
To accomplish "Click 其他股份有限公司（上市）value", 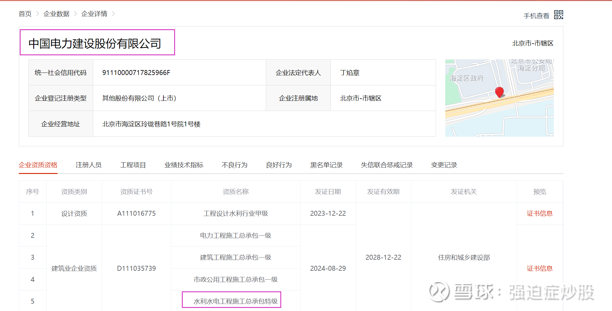I will click(139, 98).
